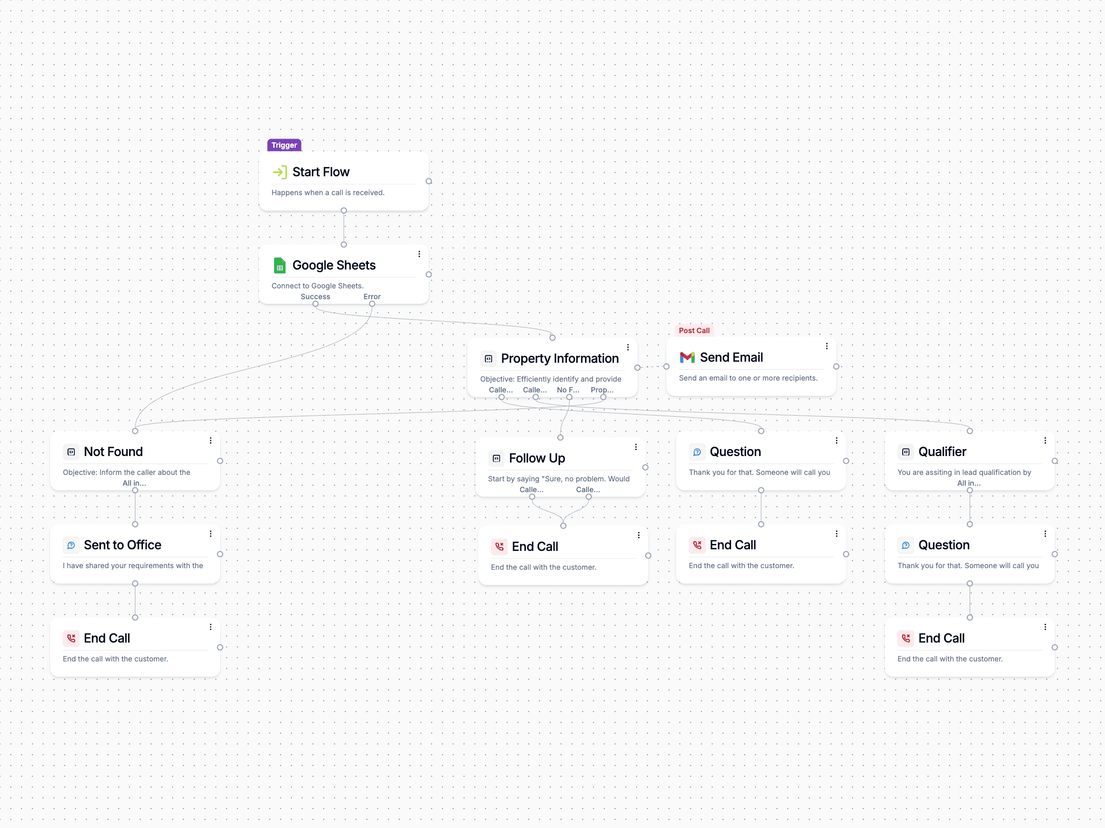
Task: Click the No F... branch connector on Property Information
Action: 569,397
